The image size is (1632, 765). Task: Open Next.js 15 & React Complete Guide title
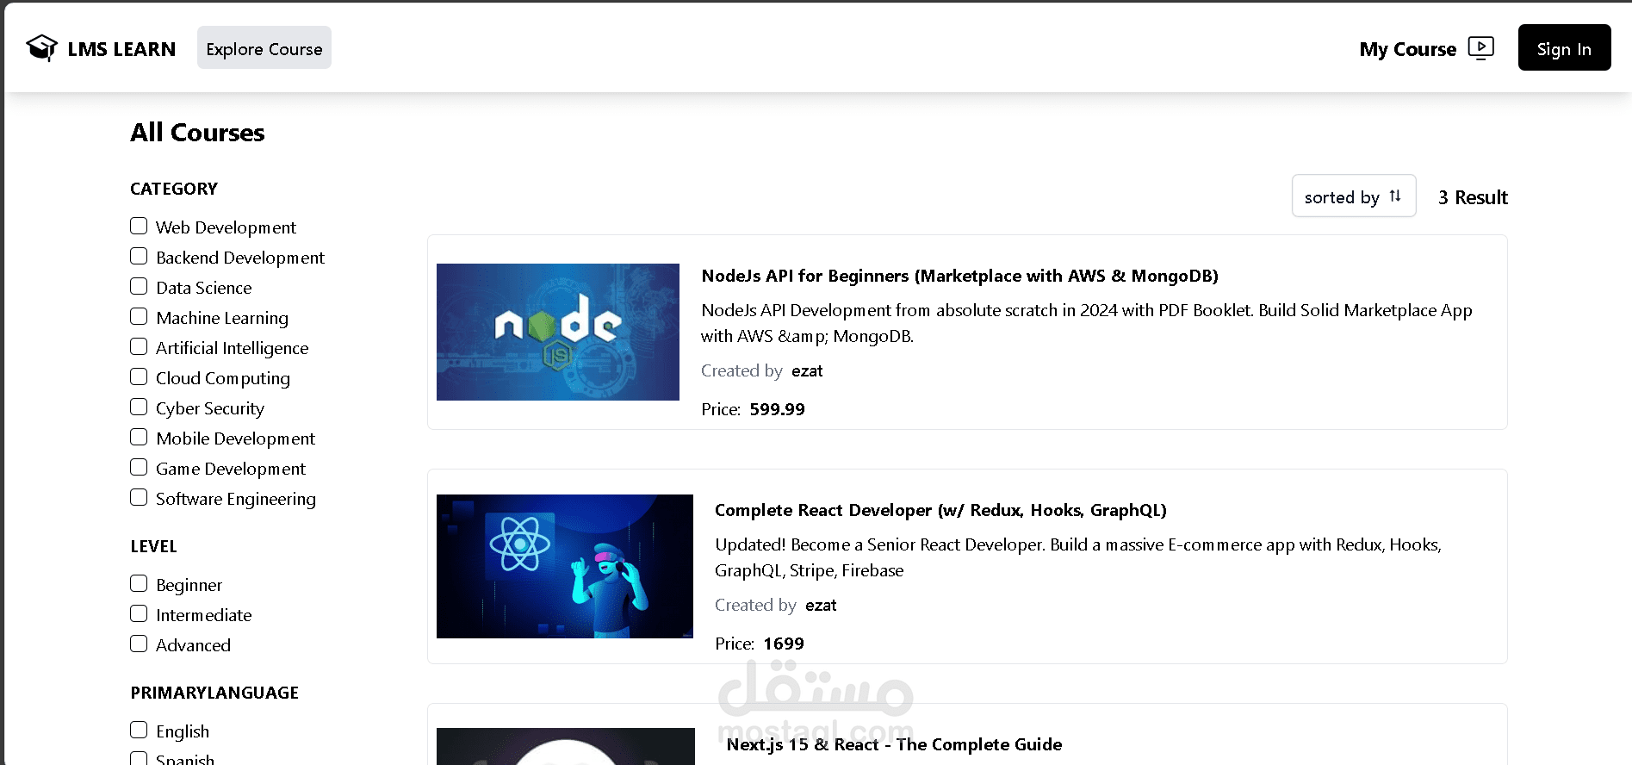point(894,744)
